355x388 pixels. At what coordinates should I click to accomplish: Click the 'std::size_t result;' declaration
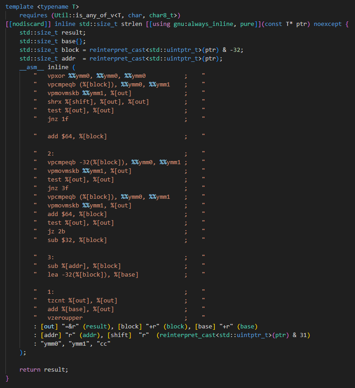[52, 33]
